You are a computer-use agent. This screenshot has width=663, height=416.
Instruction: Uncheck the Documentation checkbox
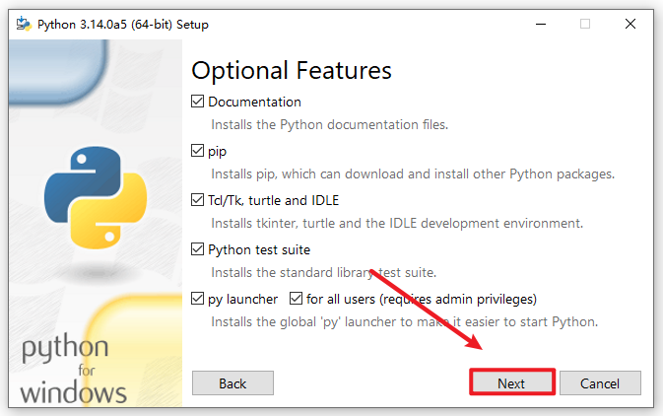198,102
